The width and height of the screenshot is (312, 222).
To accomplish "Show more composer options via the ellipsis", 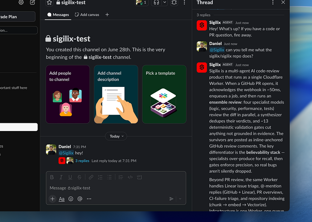I will pos(89,199).
